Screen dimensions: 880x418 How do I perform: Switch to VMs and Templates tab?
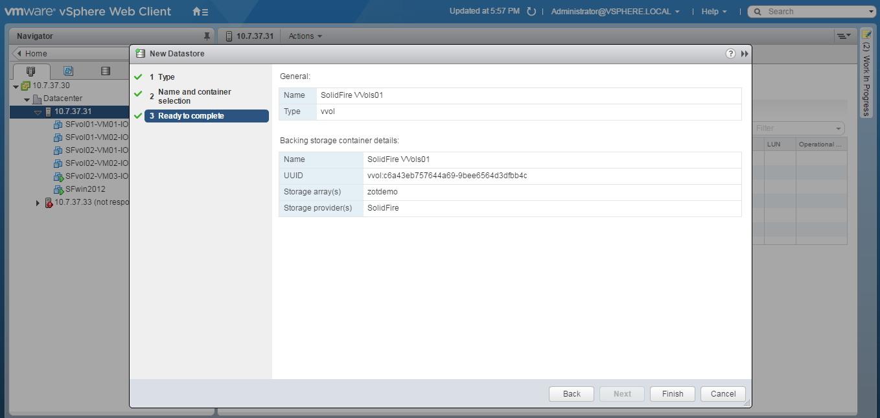pyautogui.click(x=68, y=71)
